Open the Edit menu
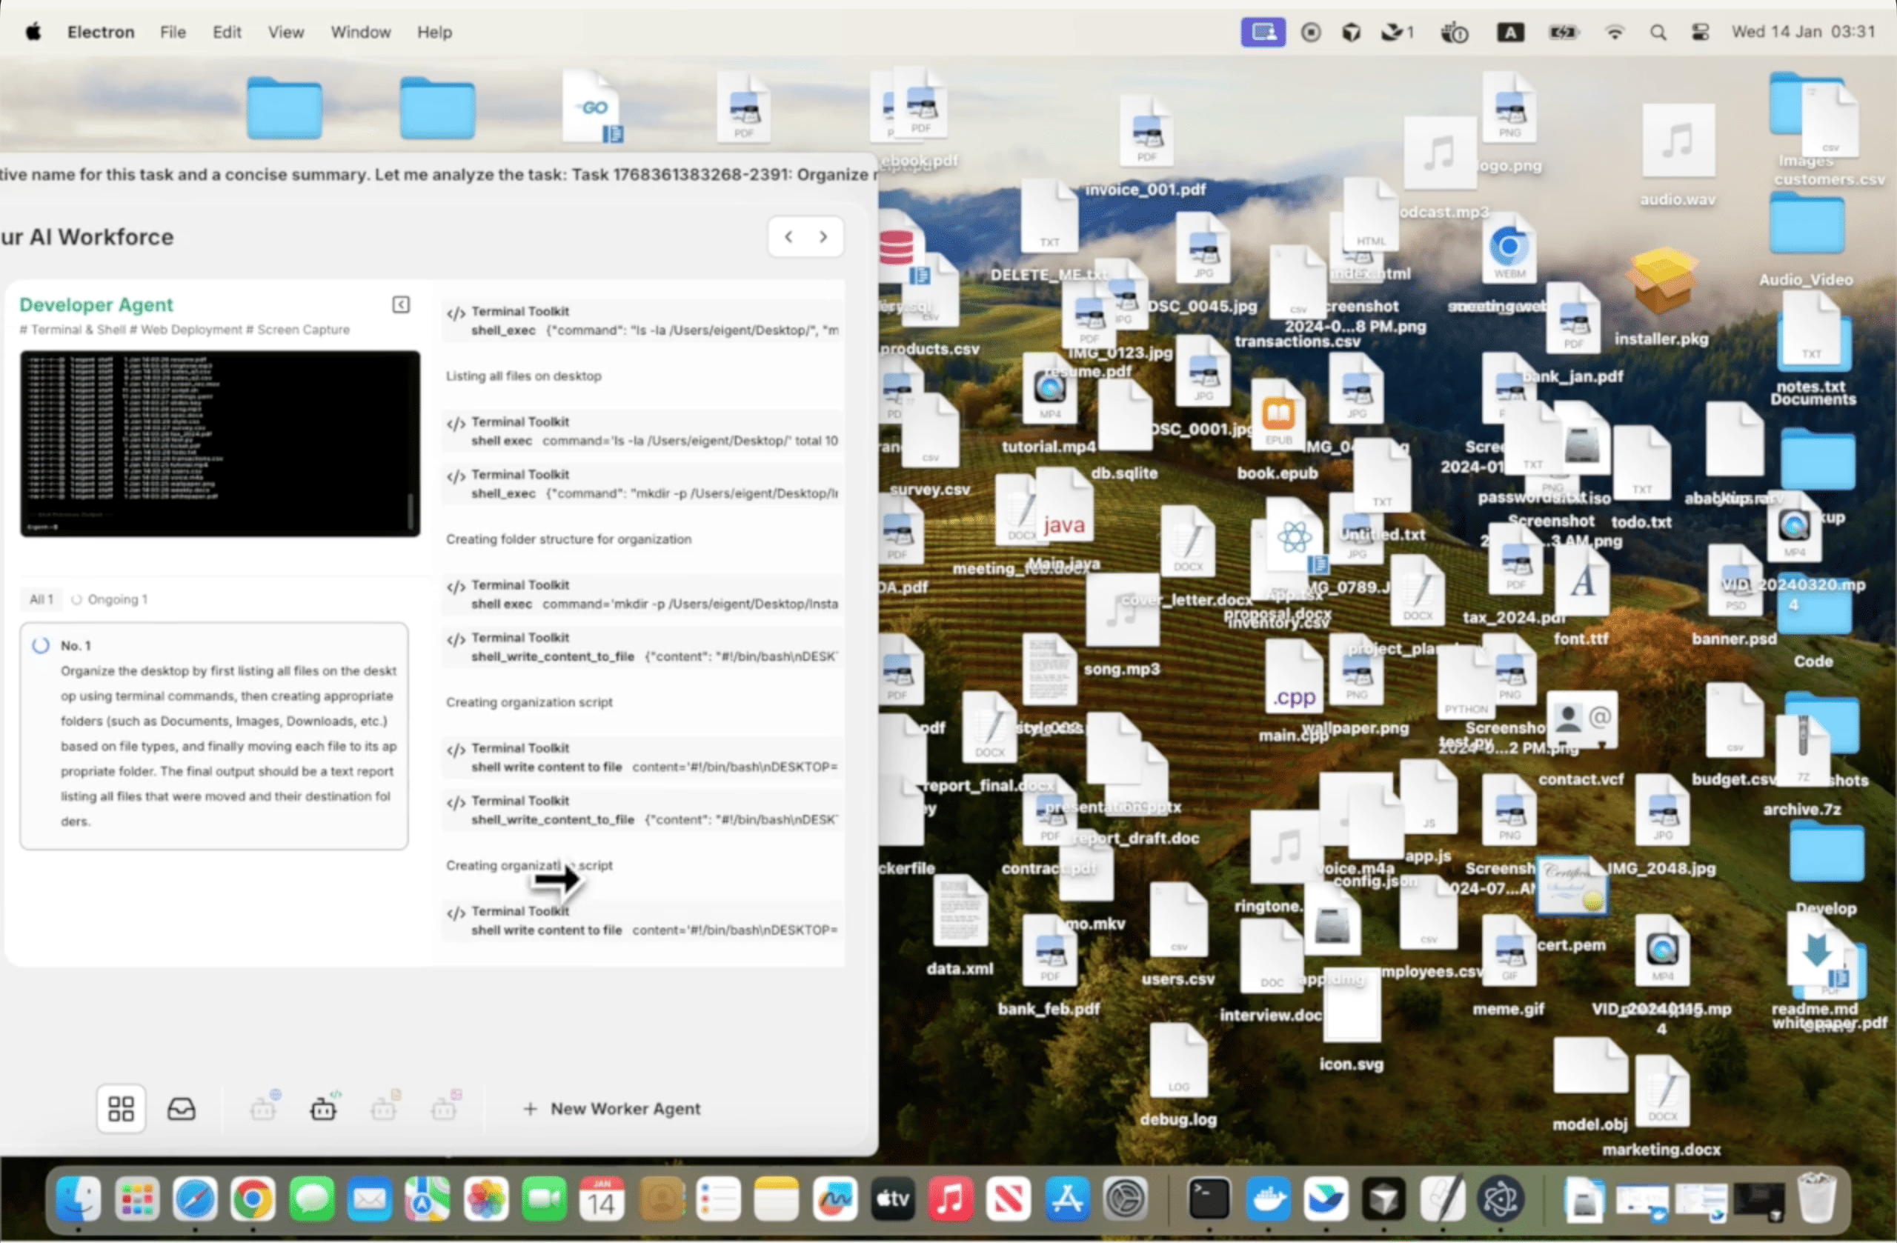Viewport: 1897px width, 1243px height. tap(226, 32)
